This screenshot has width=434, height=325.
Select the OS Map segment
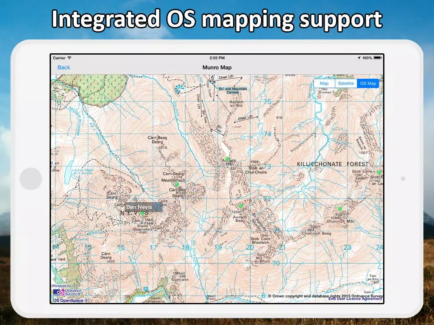tap(368, 83)
